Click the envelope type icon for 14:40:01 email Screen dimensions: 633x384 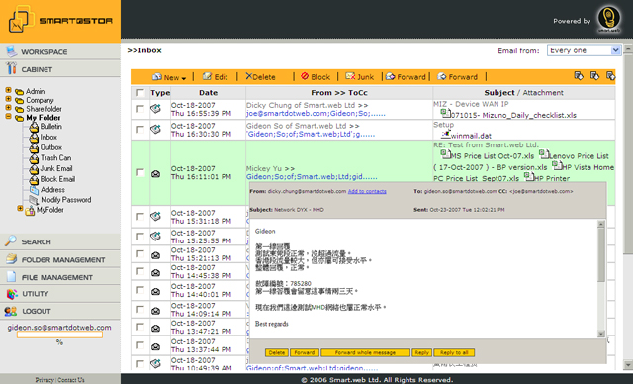[x=155, y=291]
